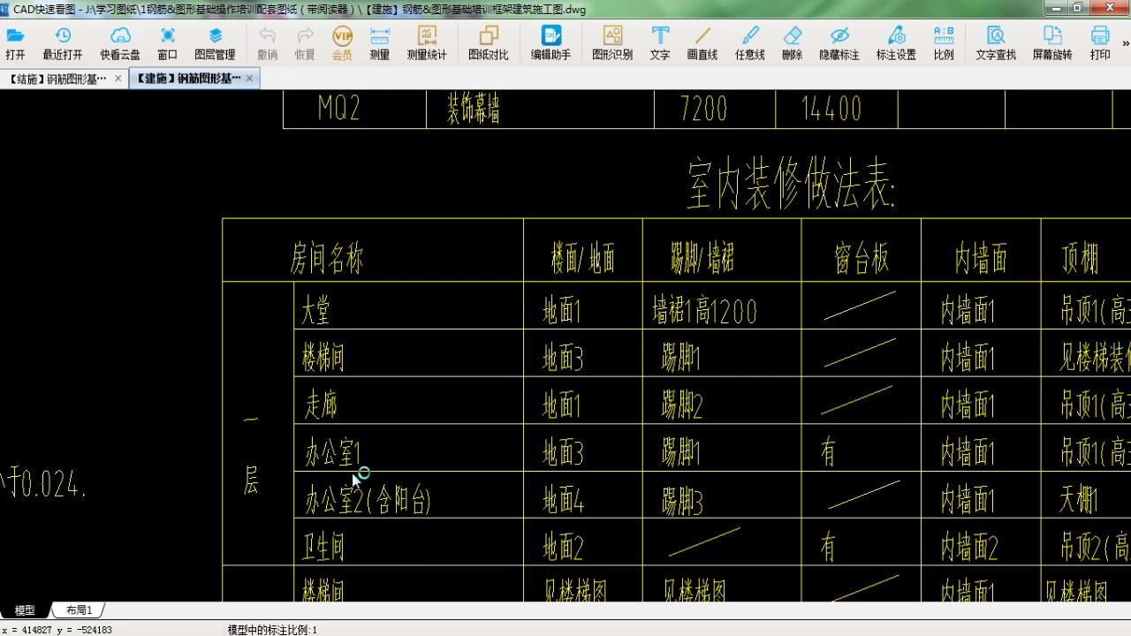Click the 屏幕旋转 screen rotate icon
Screen dimensions: 1131x636
click(x=1052, y=42)
